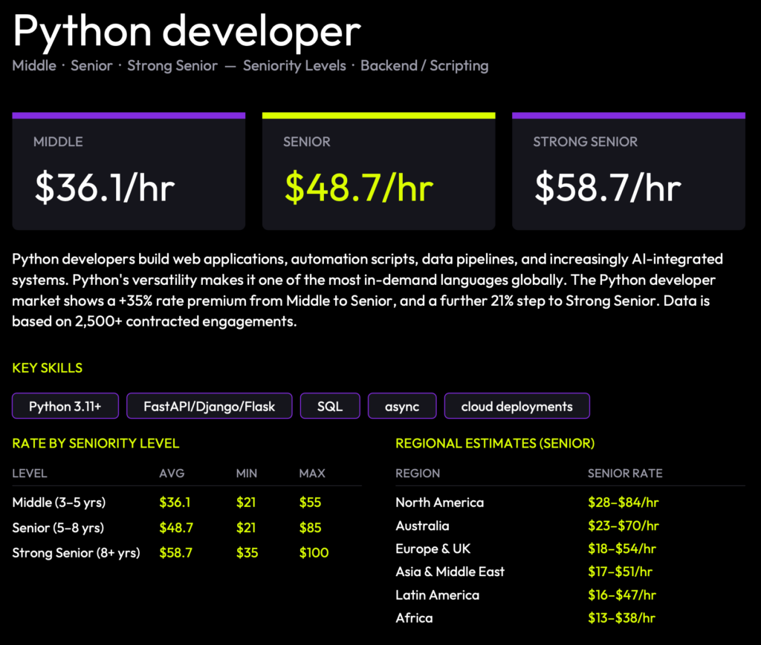The width and height of the screenshot is (761, 645).
Task: Click the MAX column header
Action: pos(312,473)
